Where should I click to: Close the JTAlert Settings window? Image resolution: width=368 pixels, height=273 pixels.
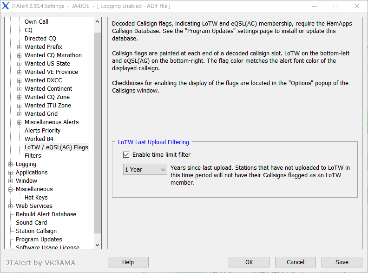click(x=357, y=6)
